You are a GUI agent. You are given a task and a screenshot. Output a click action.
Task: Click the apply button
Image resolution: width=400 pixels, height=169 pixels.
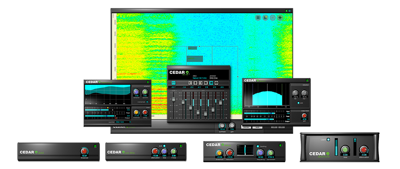pos(257,127)
